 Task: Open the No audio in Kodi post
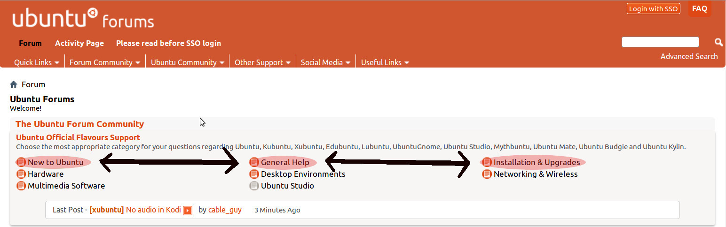point(153,210)
